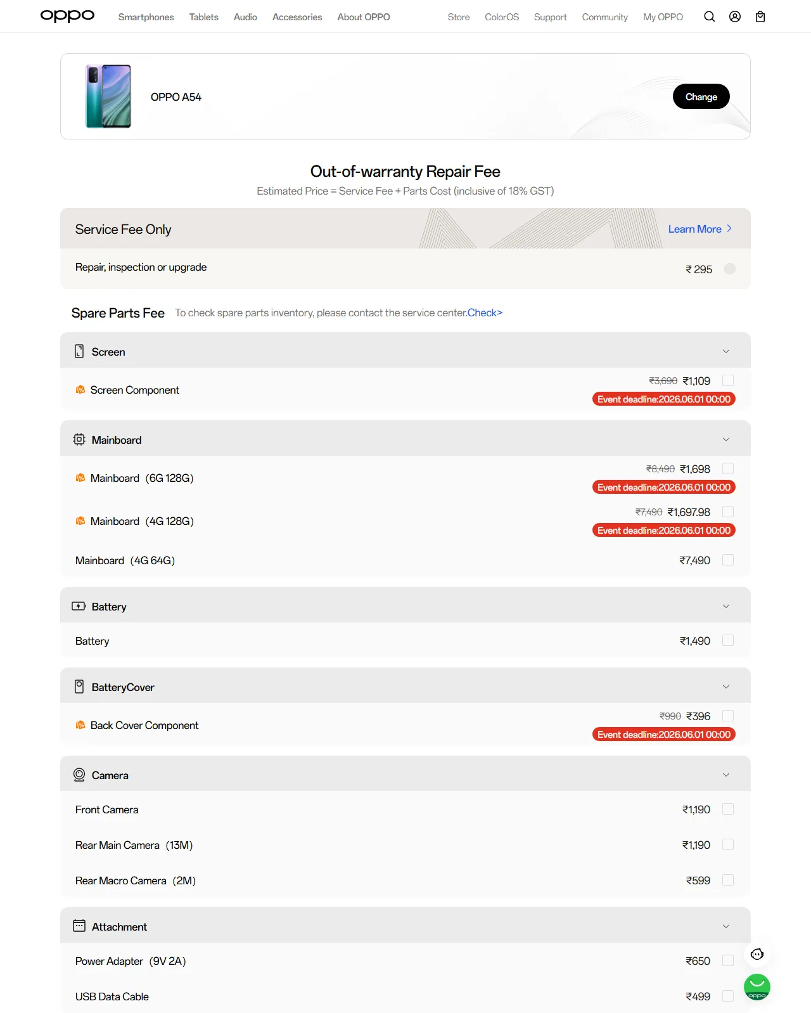This screenshot has height=1013, width=811.
Task: Open My OPPO
Action: tap(663, 17)
